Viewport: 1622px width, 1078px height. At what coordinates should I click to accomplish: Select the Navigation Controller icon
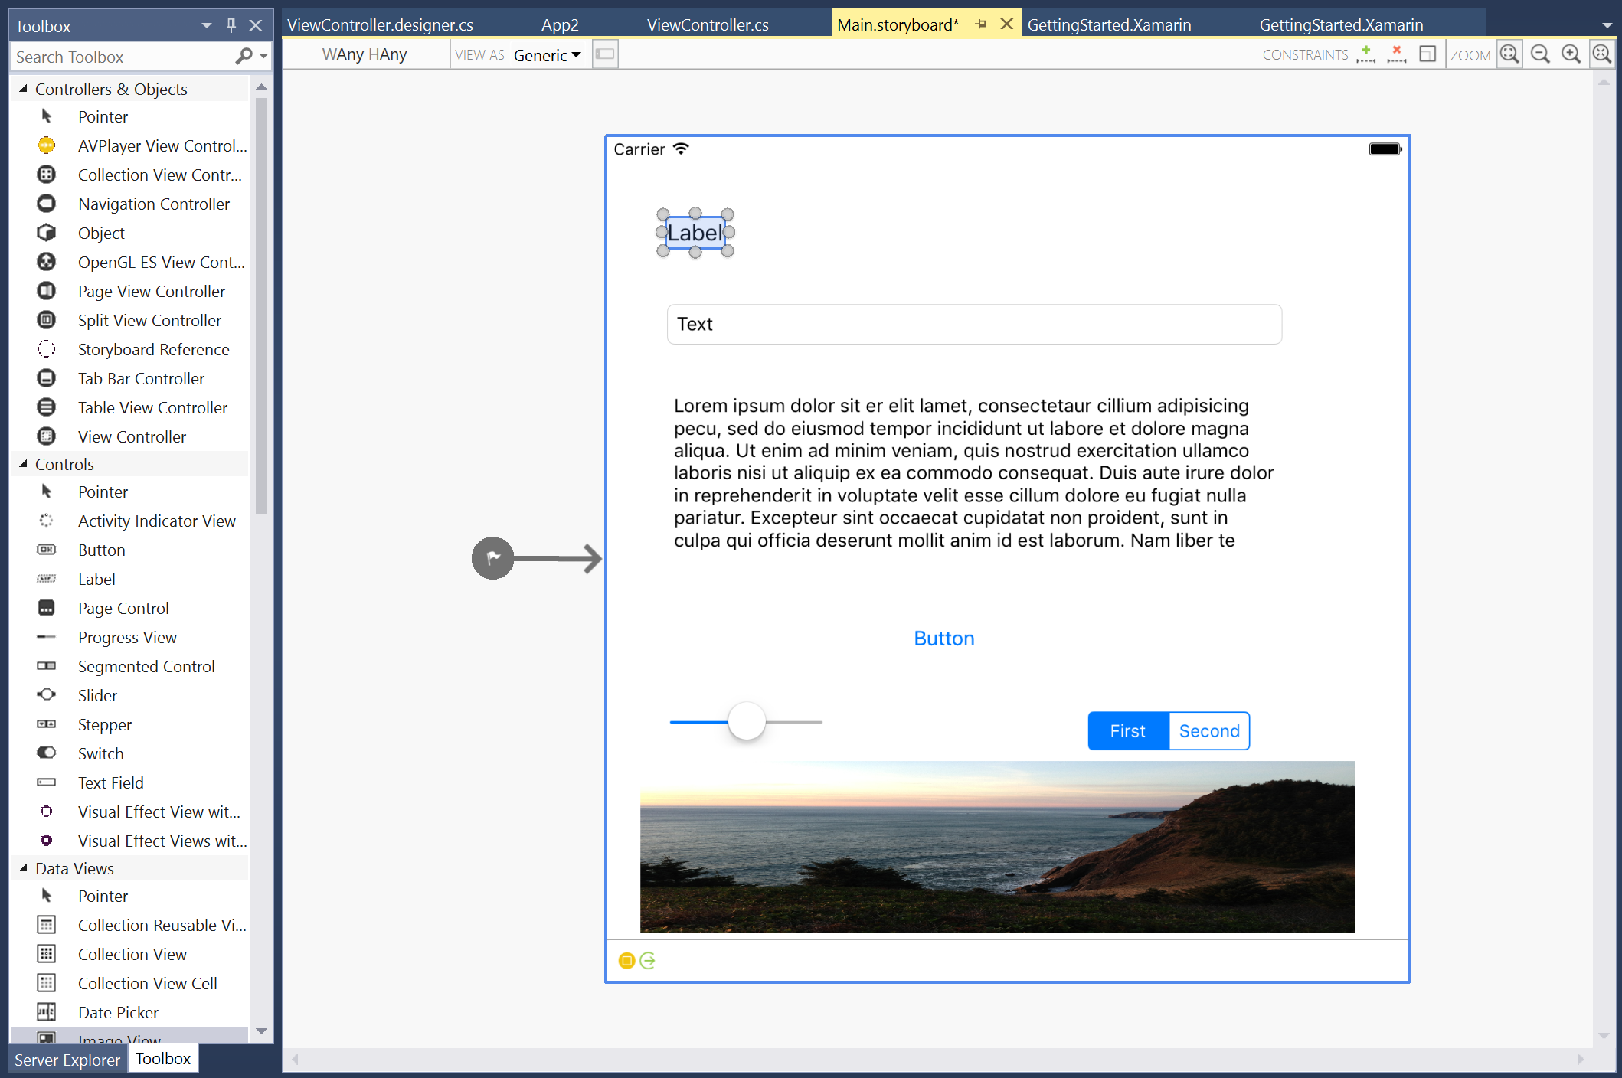tap(44, 204)
